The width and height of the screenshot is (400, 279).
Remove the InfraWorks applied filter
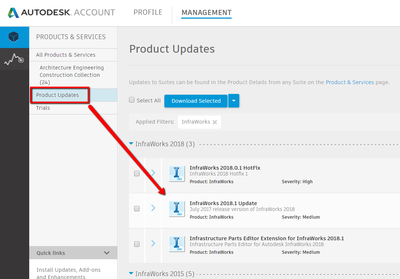(215, 122)
